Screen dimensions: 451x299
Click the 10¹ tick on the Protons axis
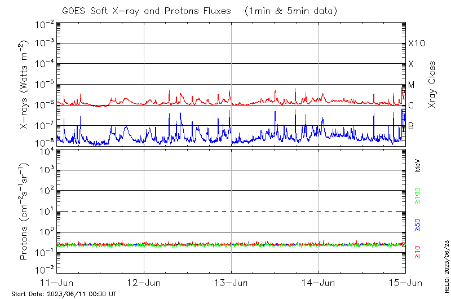pos(45,211)
